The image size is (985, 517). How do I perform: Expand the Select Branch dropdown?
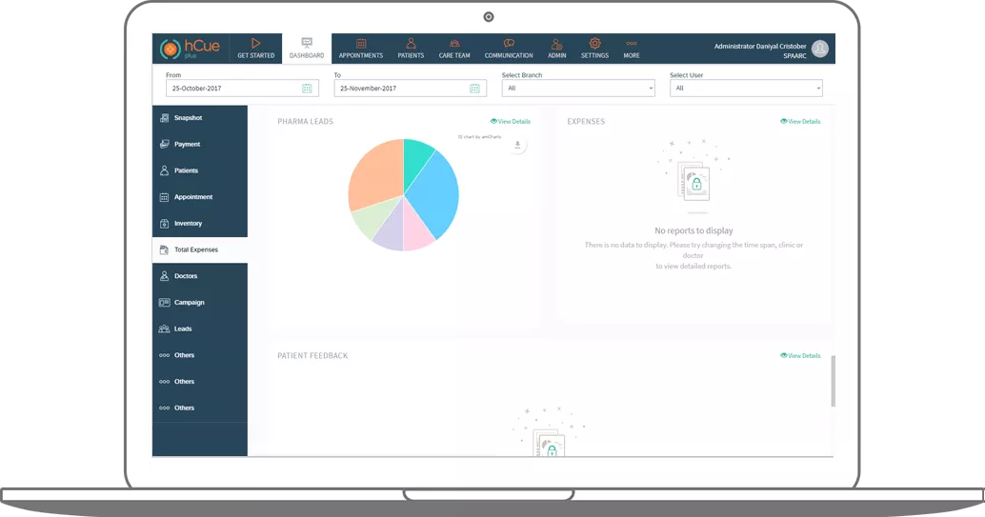578,88
